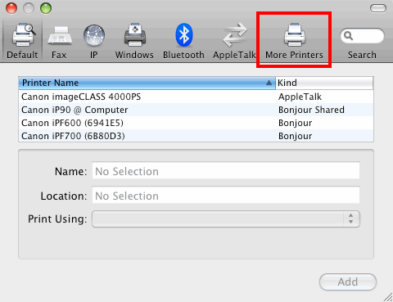Select the AppleTalk arrows icon
The image size is (393, 302).
pyautogui.click(x=235, y=35)
